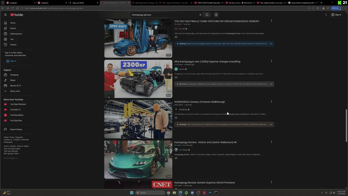This screenshot has height=196, width=348.
Task: Go back with browser back arrow
Action: pos(3,8)
